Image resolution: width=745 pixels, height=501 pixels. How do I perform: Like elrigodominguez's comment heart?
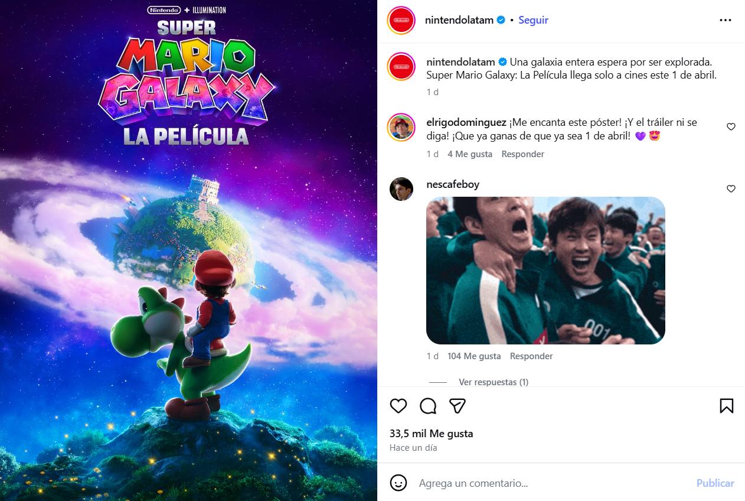pos(731,127)
